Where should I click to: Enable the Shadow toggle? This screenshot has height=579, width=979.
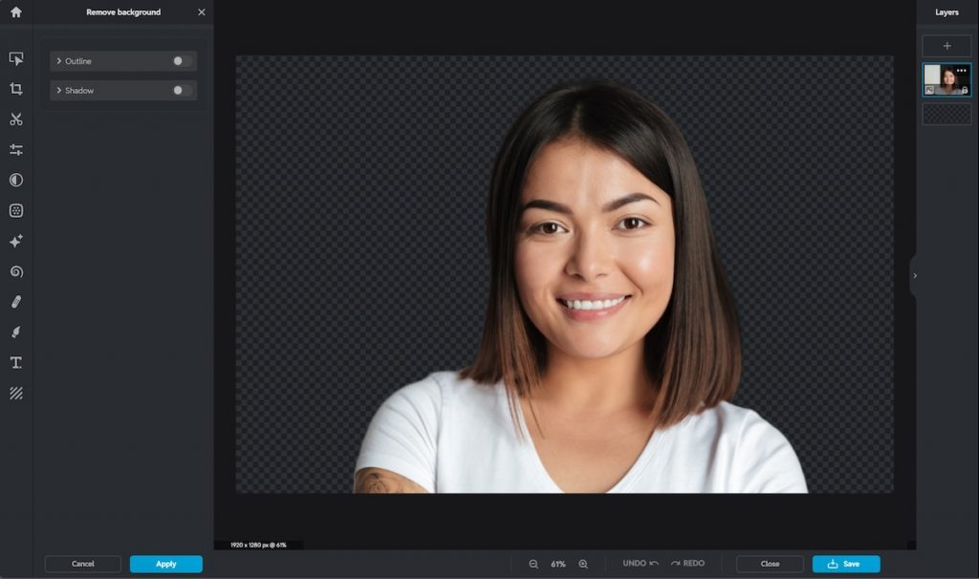pyautogui.click(x=183, y=91)
